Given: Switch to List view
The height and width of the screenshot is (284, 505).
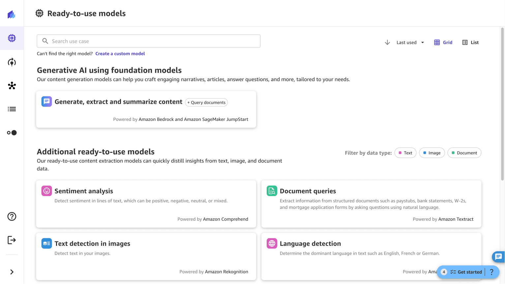Looking at the screenshot, I should pyautogui.click(x=470, y=43).
